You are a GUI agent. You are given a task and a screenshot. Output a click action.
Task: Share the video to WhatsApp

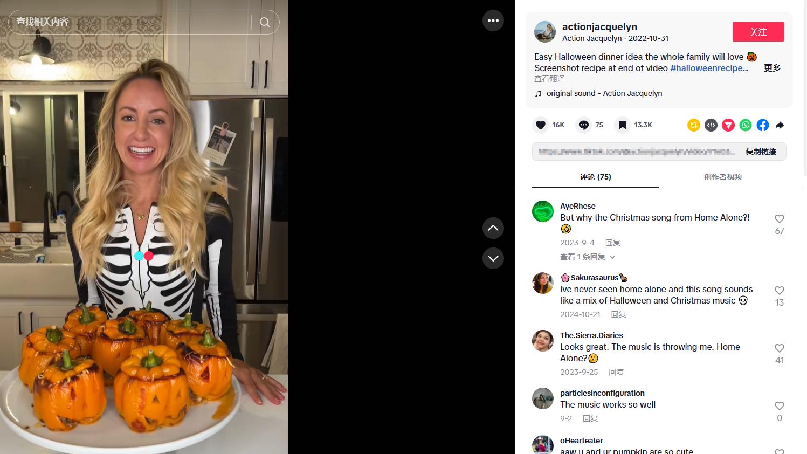tap(746, 125)
